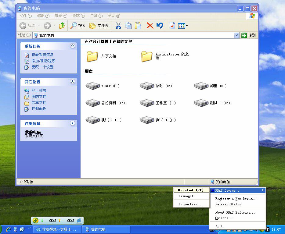This screenshot has width=285, height=234.
Task: Click 我的电脑 taskbar button
Action: pos(106,229)
